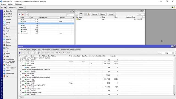Image resolution: width=176 pixels, height=99 pixels.
Task: Select the flash folder in File List
Action: click(110, 19)
